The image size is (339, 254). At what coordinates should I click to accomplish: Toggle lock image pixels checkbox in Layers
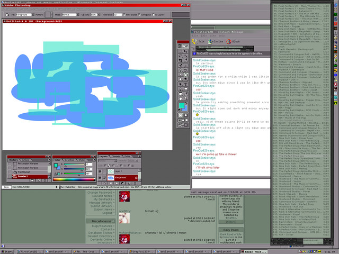(x=113, y=166)
